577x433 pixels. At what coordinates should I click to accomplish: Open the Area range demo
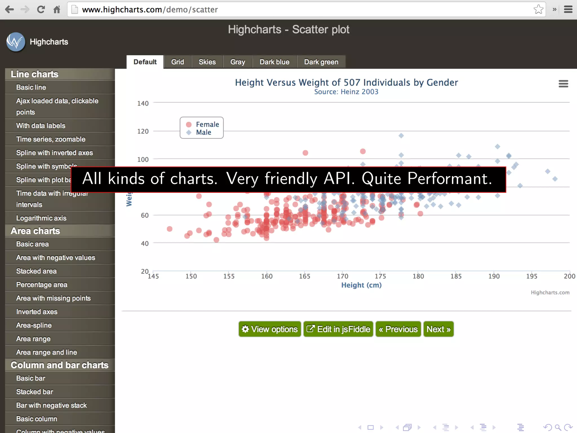[x=60, y=339]
